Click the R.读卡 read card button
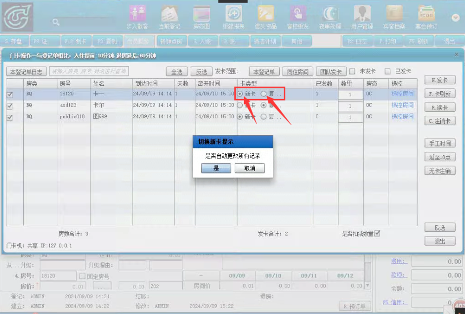 coord(440,107)
